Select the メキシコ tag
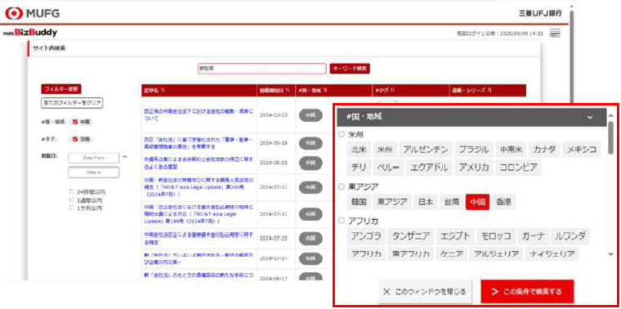 pos(582,150)
